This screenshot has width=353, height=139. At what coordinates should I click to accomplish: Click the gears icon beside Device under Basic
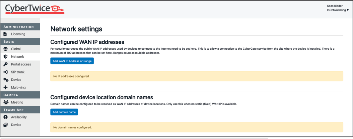pos(6,80)
